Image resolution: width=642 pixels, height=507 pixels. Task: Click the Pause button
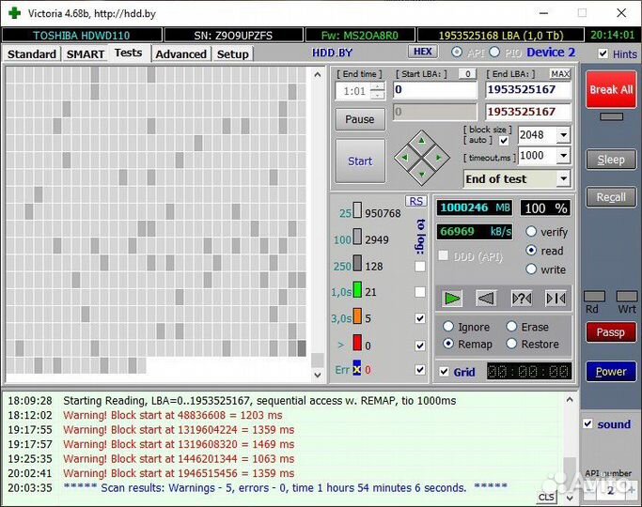coord(359,119)
